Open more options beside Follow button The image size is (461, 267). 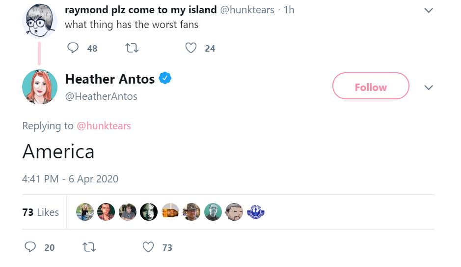(429, 88)
